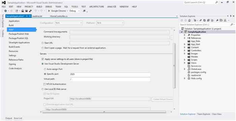Click the Redo toolbar icon

pos(41,11)
